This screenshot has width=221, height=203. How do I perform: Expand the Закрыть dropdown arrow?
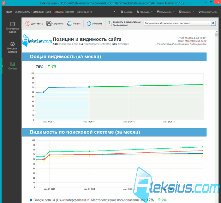[194, 12]
